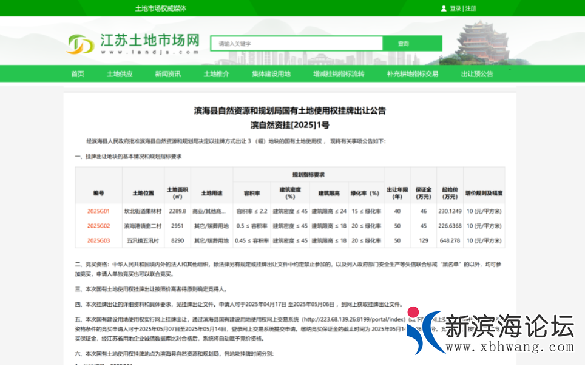This screenshot has width=585, height=366.
Task: Click the pavilion building banner image
Action: 481,42
